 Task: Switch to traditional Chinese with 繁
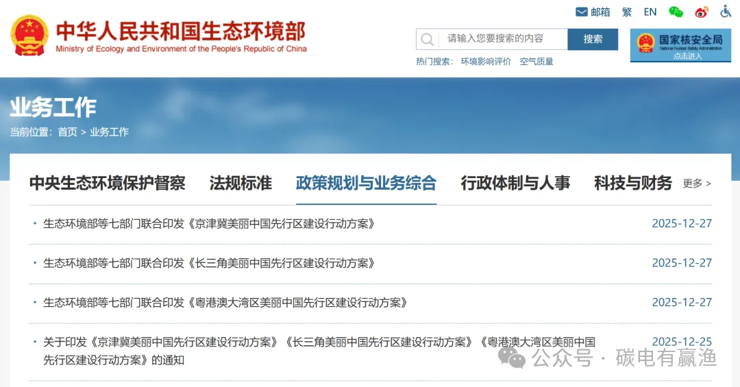627,12
